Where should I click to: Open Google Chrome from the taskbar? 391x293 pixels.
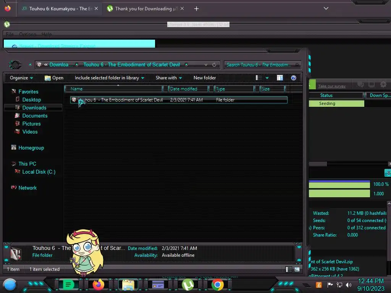217,285
